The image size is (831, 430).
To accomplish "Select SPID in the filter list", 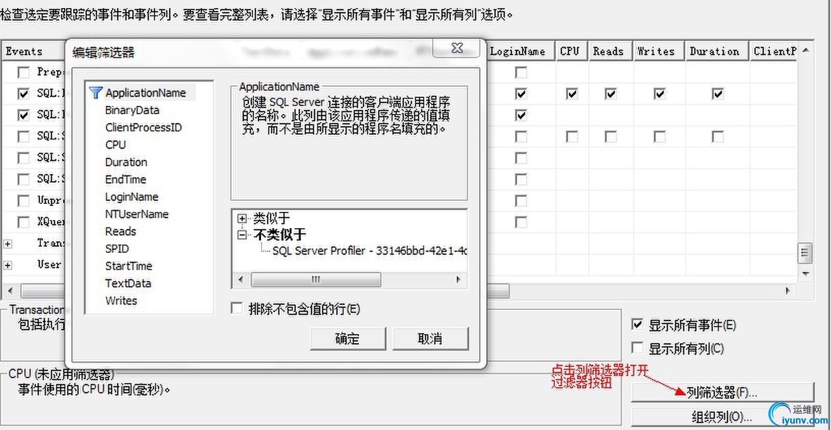I will click(117, 249).
